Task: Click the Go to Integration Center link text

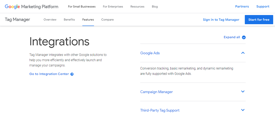Action: [x=49, y=74]
